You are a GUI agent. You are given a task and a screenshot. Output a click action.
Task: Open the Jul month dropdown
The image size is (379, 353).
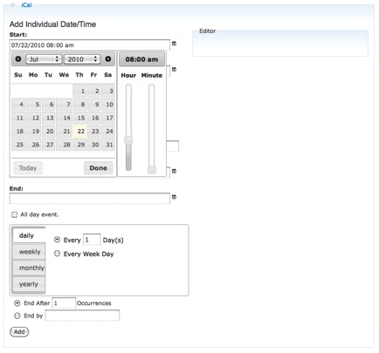[x=43, y=59]
